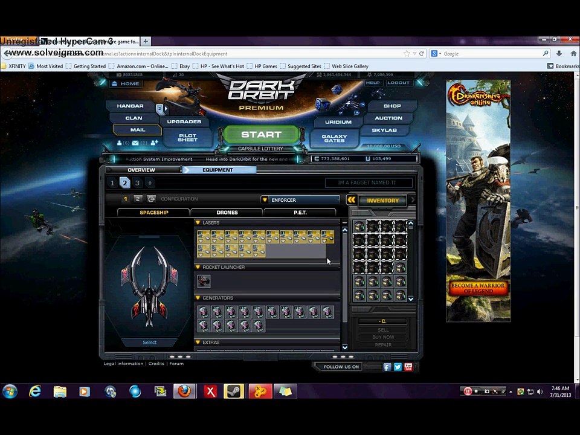Click the Sell button

coord(383,330)
